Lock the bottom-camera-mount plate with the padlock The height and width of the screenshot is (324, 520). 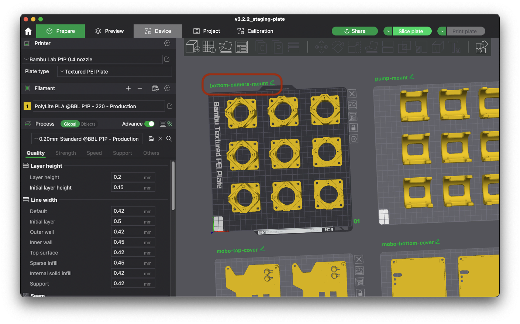[x=353, y=128]
